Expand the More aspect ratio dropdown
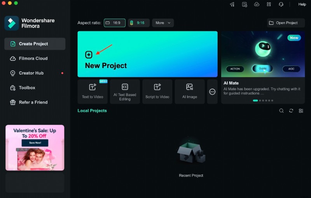 [x=163, y=23]
